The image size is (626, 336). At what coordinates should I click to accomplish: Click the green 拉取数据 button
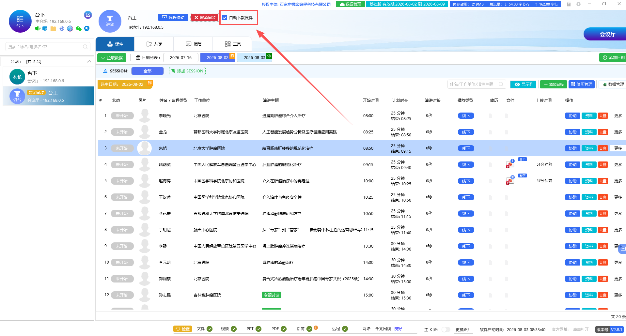pos(112,58)
